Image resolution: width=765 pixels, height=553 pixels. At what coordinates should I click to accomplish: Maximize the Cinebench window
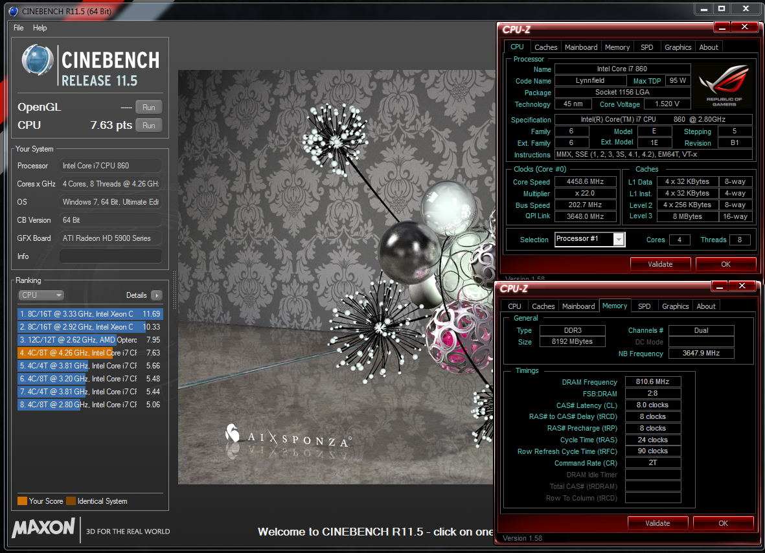pyautogui.click(x=722, y=9)
